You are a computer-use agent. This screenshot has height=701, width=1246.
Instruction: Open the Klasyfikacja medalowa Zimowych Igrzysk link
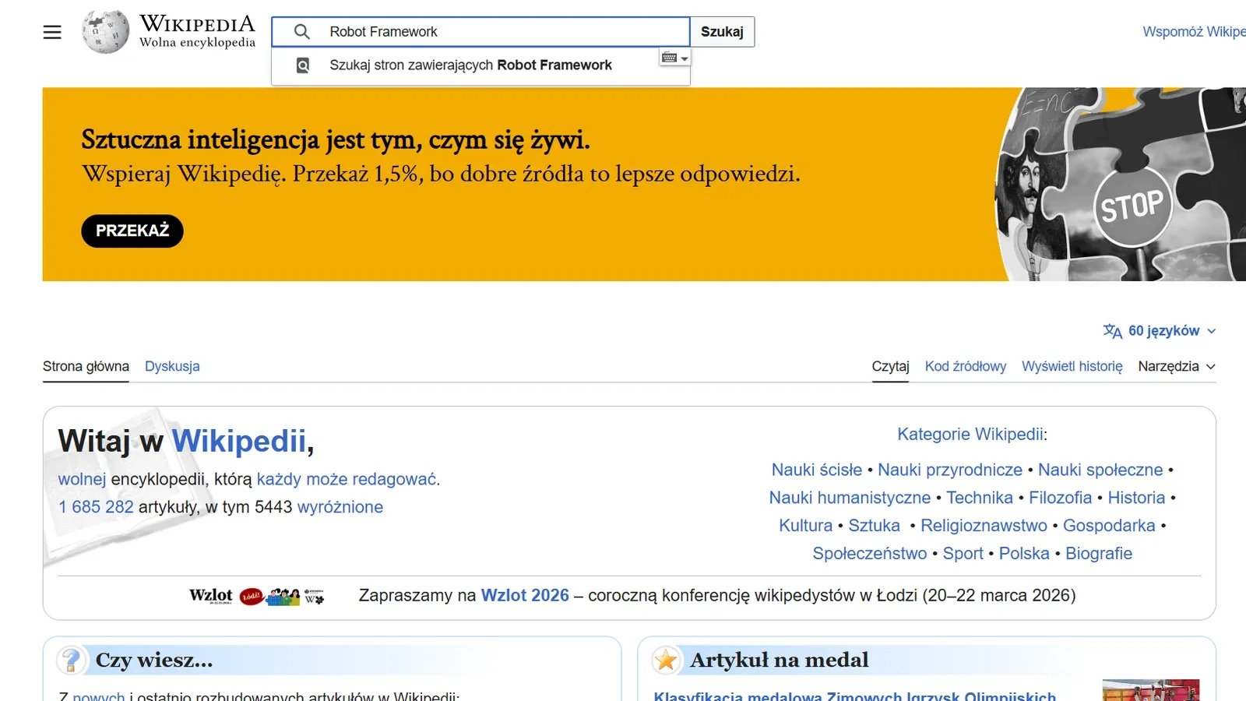coord(854,696)
